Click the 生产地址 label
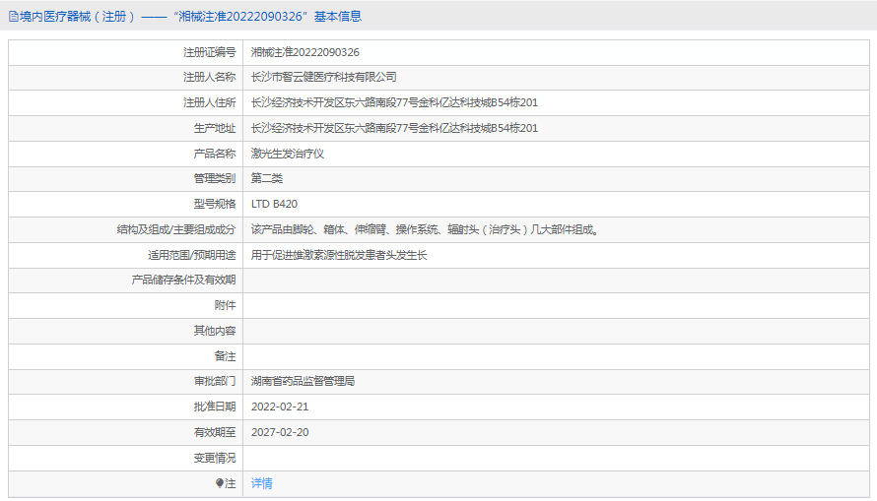Image resolution: width=877 pixels, height=501 pixels. tap(215, 128)
